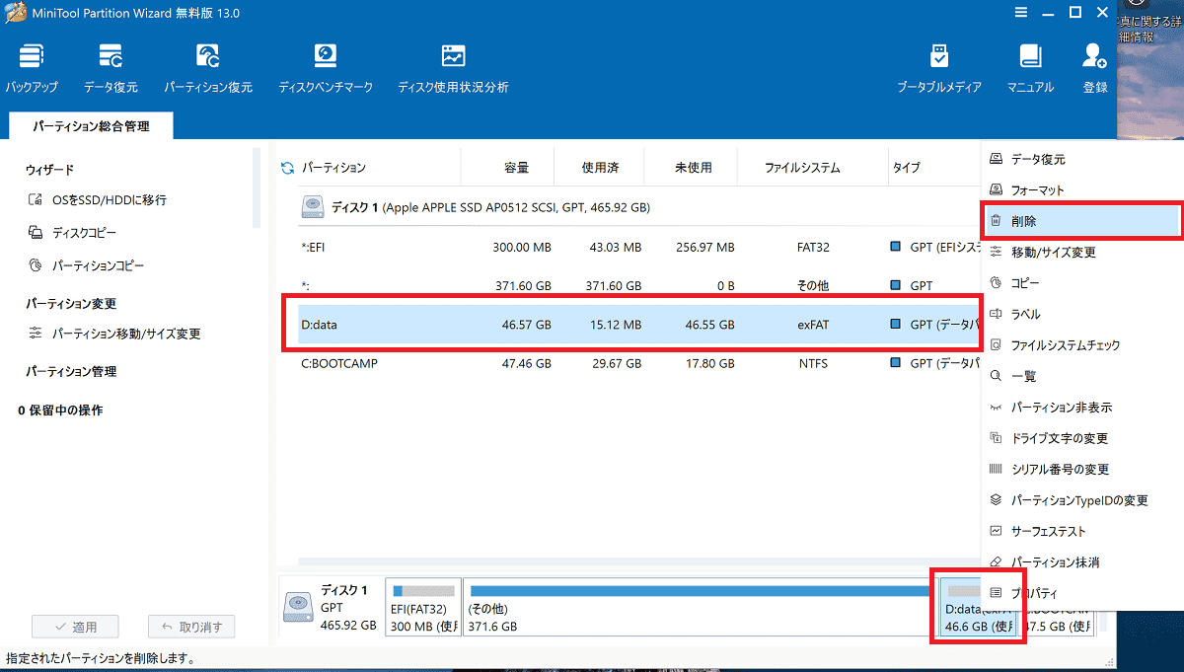Click the ファイルシステムチェック icon in context menu
Screen dimensions: 1184x672
[x=996, y=345]
